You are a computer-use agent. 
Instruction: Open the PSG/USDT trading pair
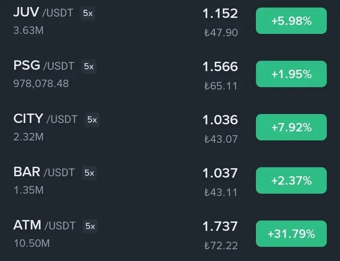point(170,74)
